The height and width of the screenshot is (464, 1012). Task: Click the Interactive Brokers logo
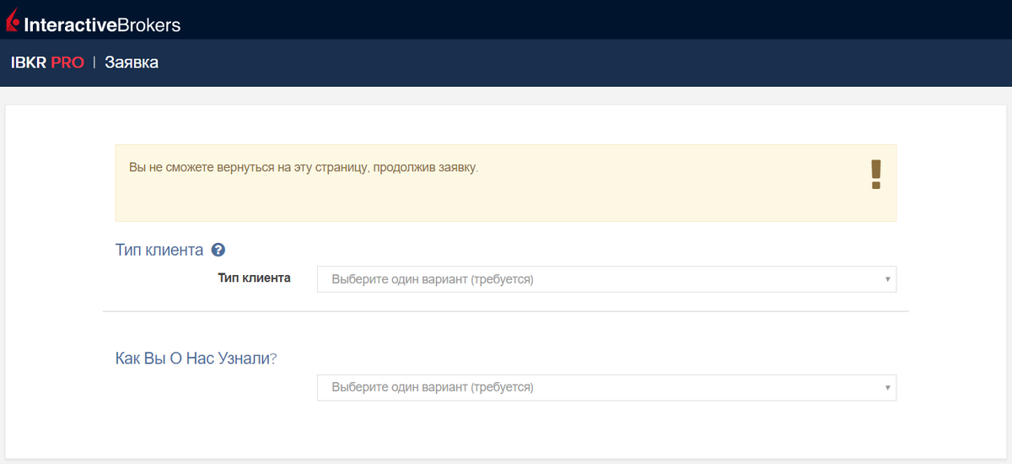tap(93, 21)
